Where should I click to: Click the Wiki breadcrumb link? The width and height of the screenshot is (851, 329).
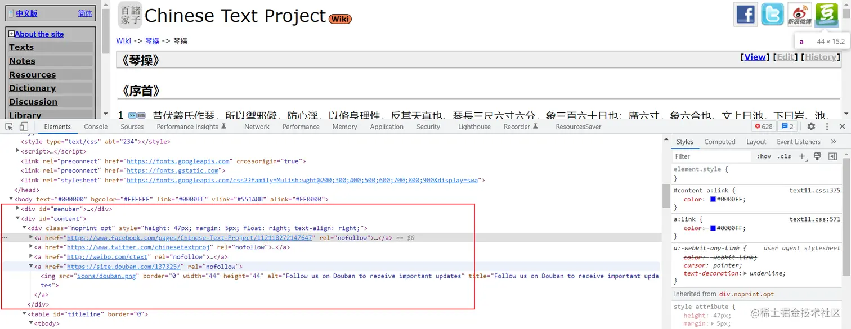[x=123, y=40]
